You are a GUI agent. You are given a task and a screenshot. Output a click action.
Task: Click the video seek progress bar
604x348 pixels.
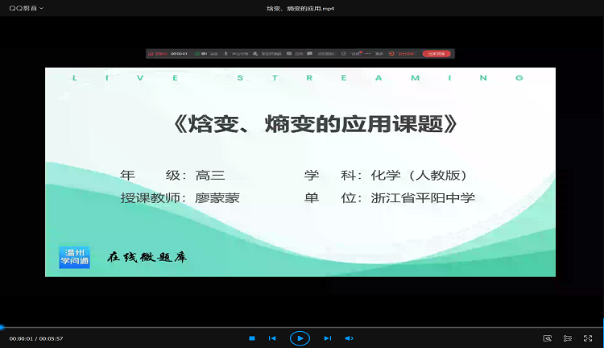302,328
